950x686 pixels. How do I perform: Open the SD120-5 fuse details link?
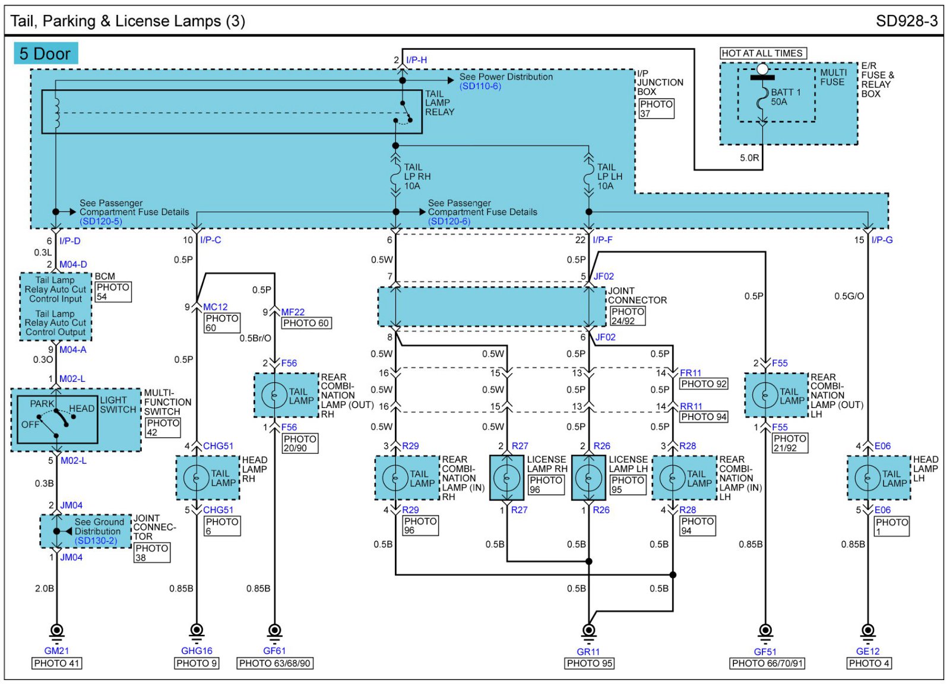(101, 222)
